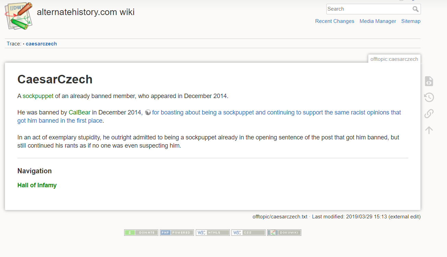Viewport: 447px width, 257px height.
Task: Click the globe icon before the ban link
Action: (148, 112)
